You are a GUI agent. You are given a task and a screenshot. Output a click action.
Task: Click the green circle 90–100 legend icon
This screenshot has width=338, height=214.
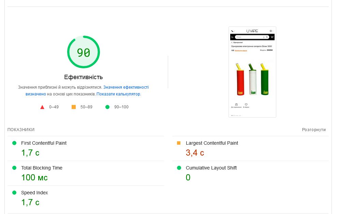tap(107, 107)
